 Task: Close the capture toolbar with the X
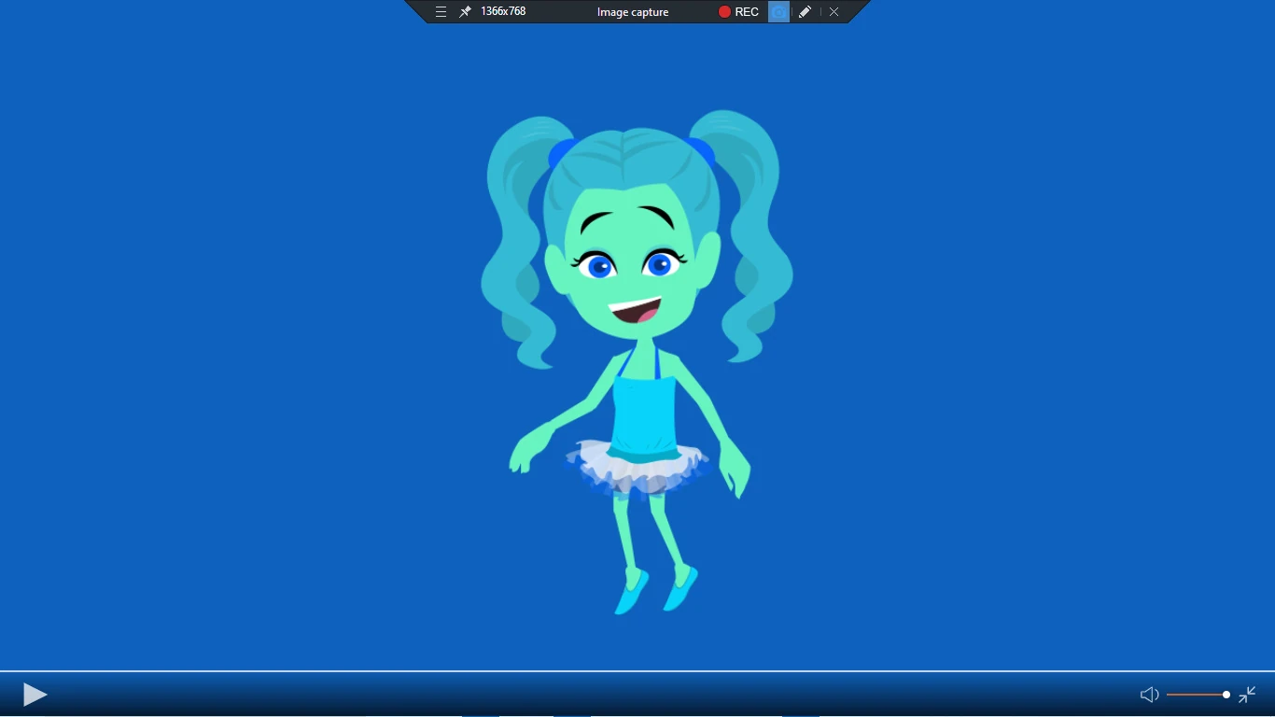coord(834,11)
